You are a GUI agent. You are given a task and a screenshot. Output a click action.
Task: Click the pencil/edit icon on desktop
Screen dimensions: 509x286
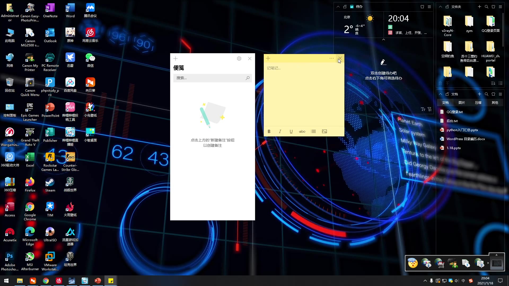tap(383, 62)
